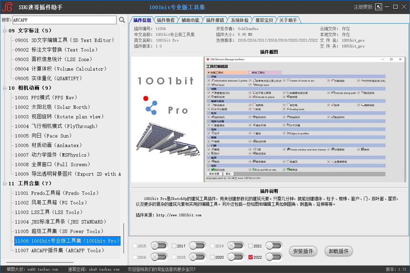This screenshot has height=273, width=410.
Task: Collapse the 09 文字标注 category
Action: pyautogui.click(x=5, y=31)
